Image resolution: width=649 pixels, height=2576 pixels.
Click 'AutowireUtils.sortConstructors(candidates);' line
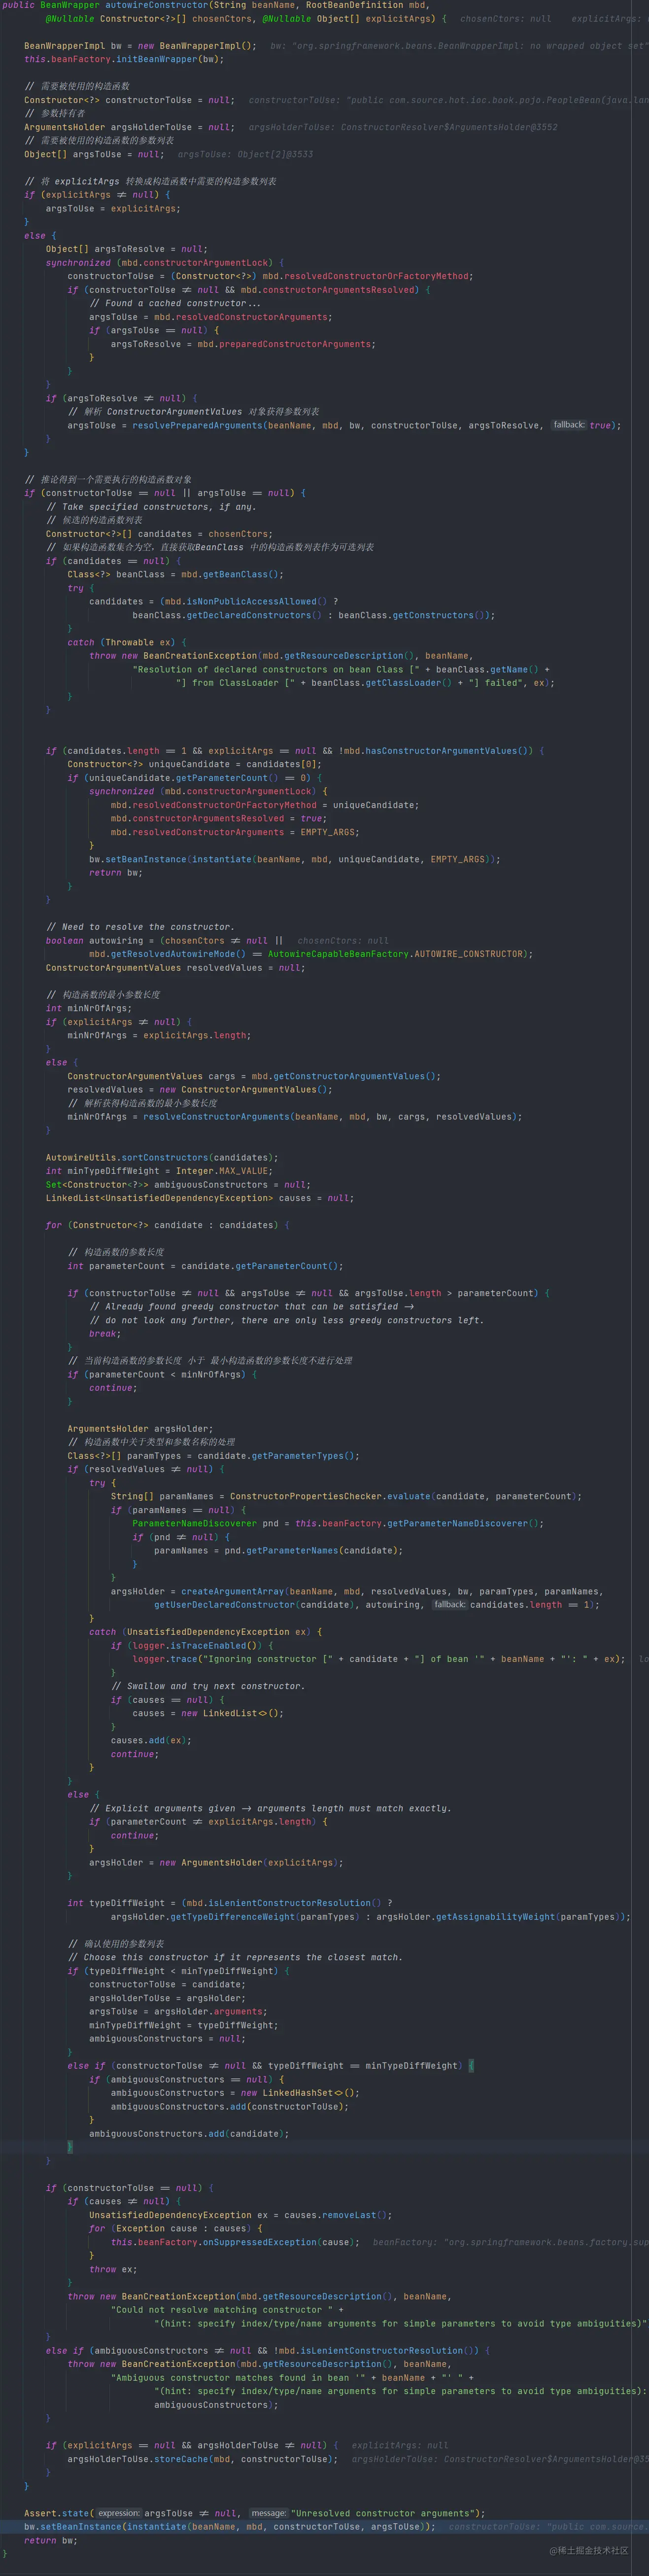pyautogui.click(x=162, y=1157)
